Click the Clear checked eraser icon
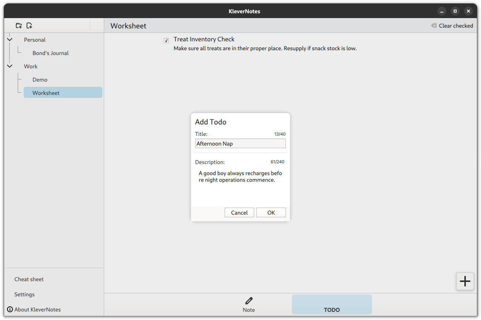 coord(434,25)
